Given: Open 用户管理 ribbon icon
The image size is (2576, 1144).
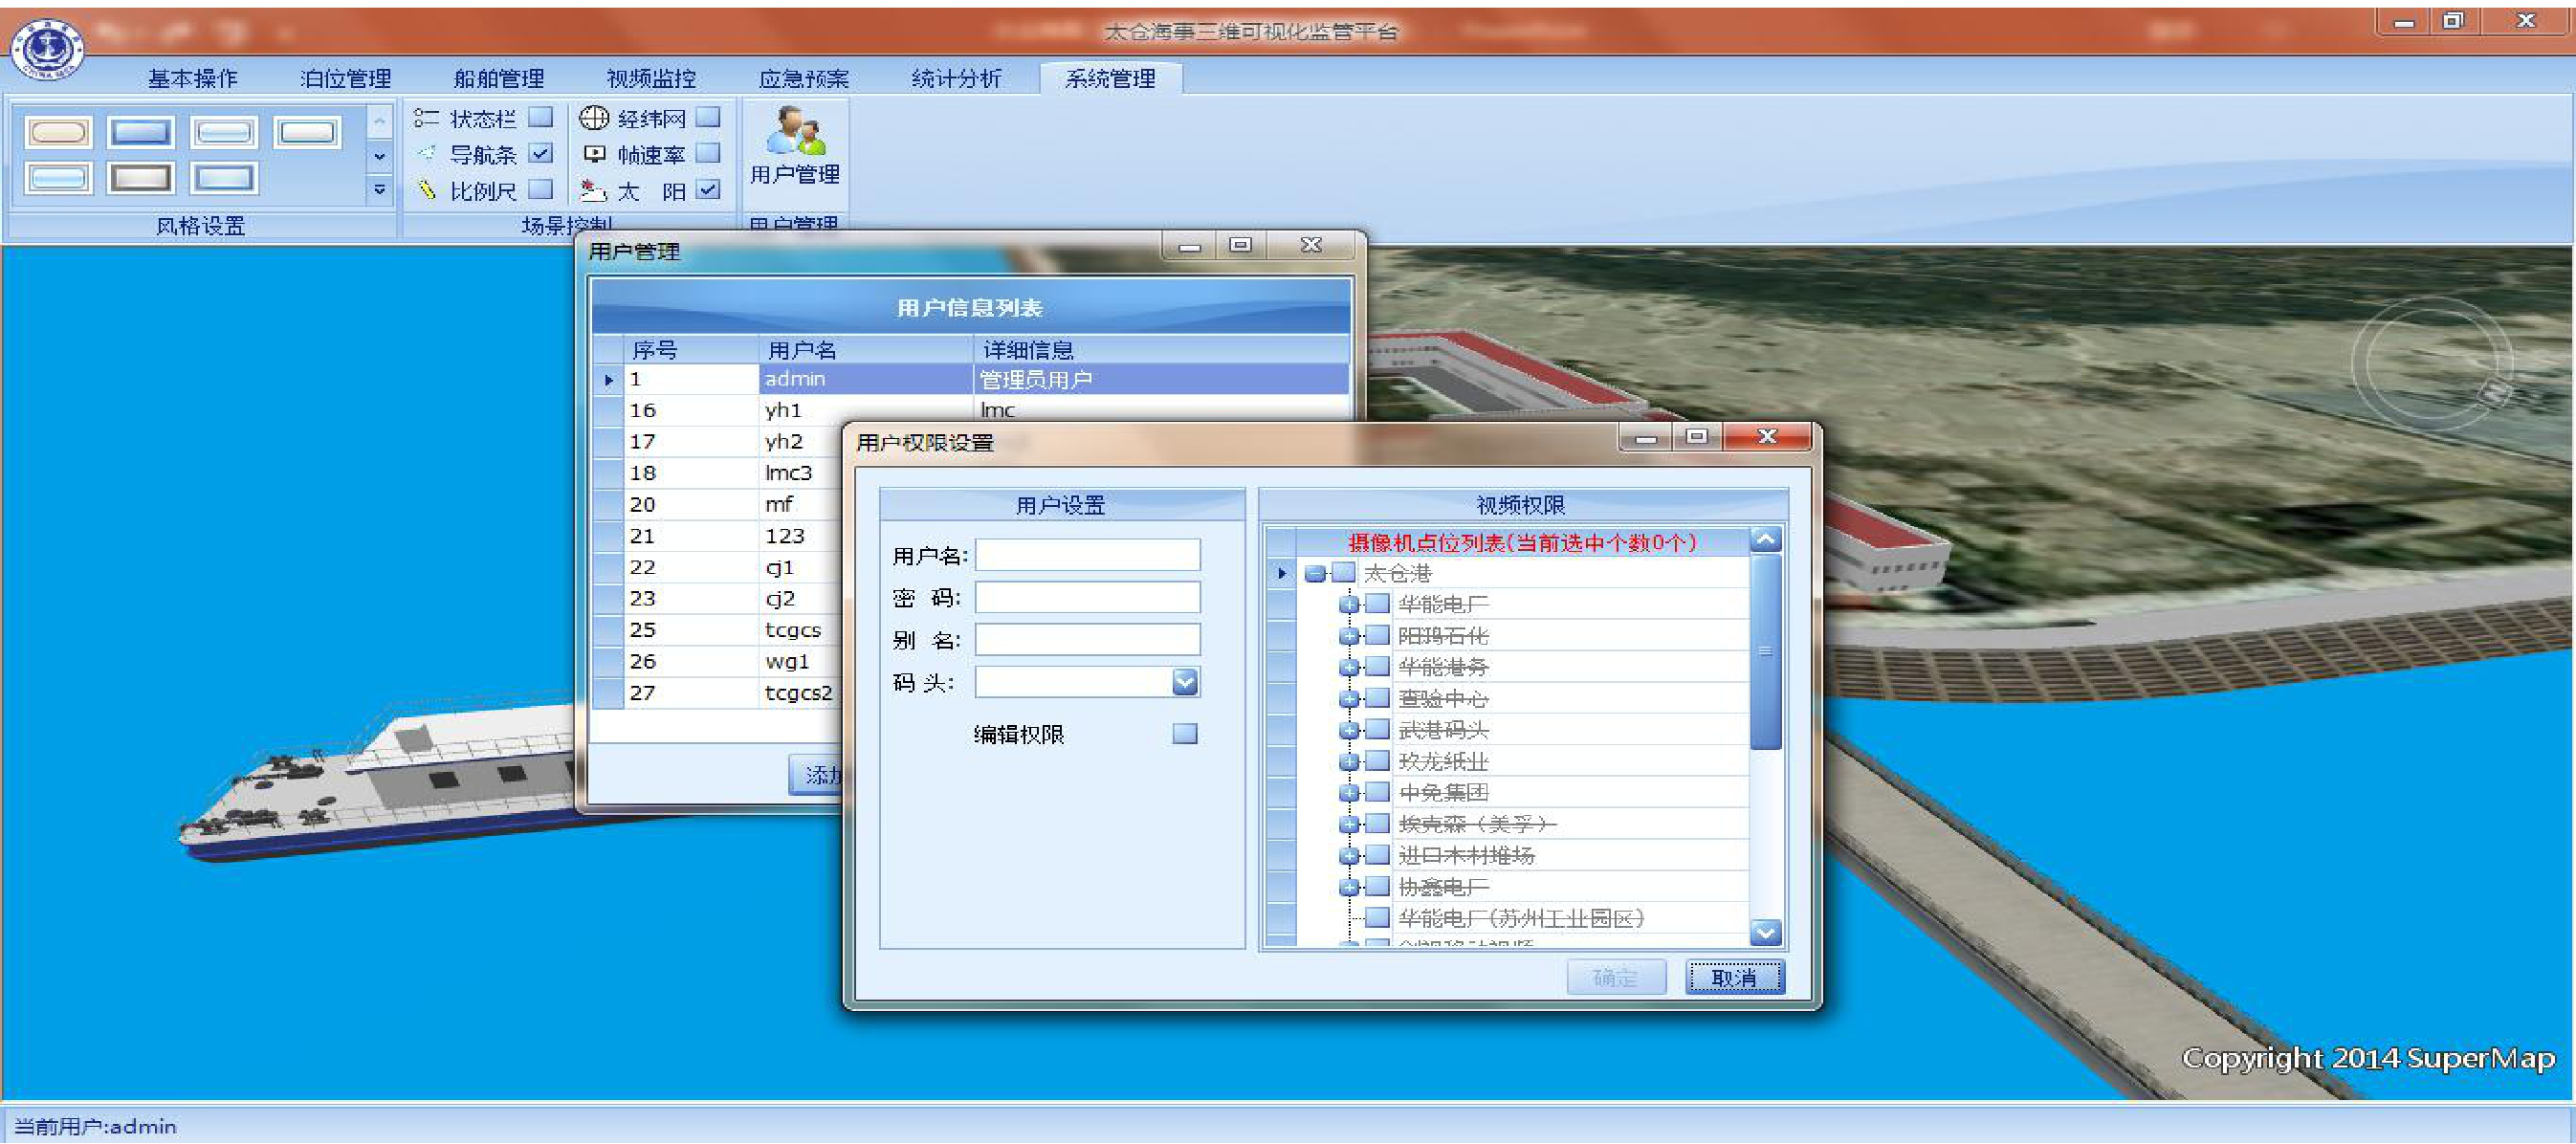Looking at the screenshot, I should pos(795,146).
